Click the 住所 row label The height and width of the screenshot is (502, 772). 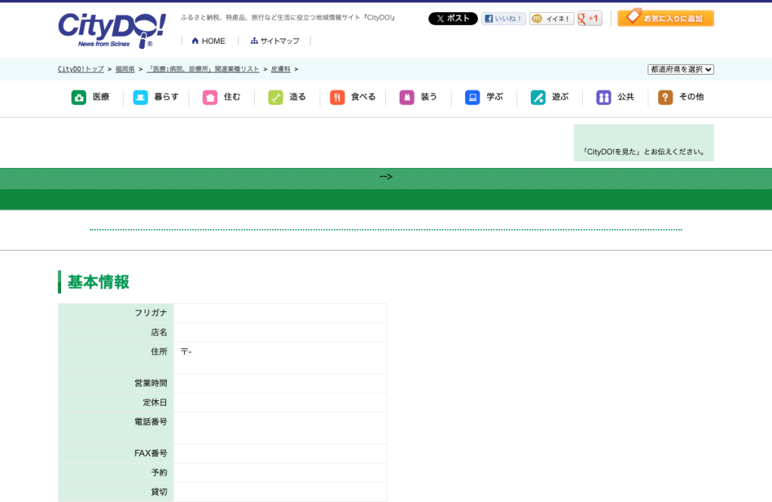(x=159, y=351)
